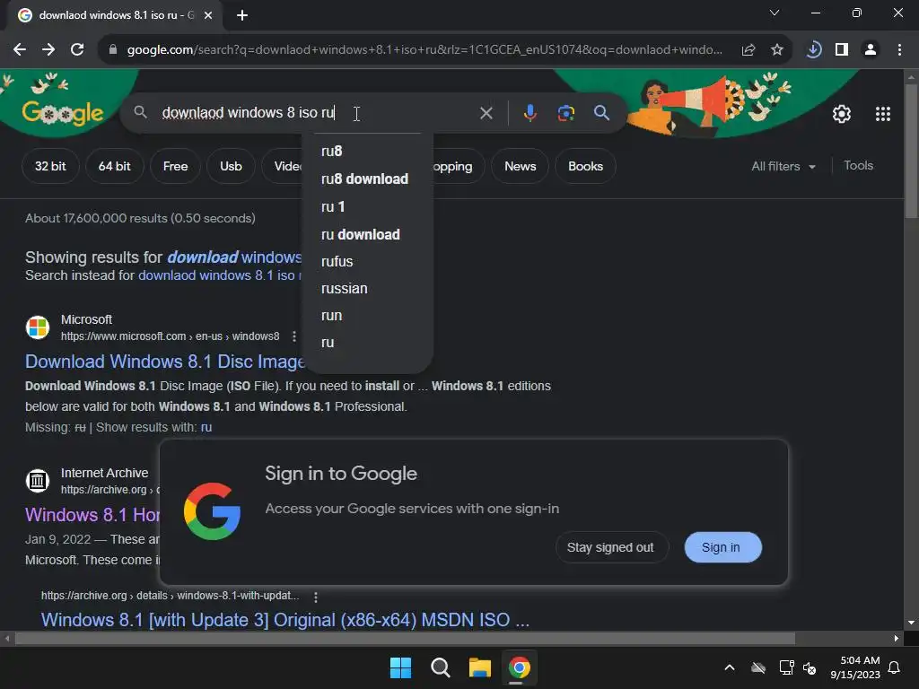
Task: Share this page via address bar icon
Action: [748, 50]
